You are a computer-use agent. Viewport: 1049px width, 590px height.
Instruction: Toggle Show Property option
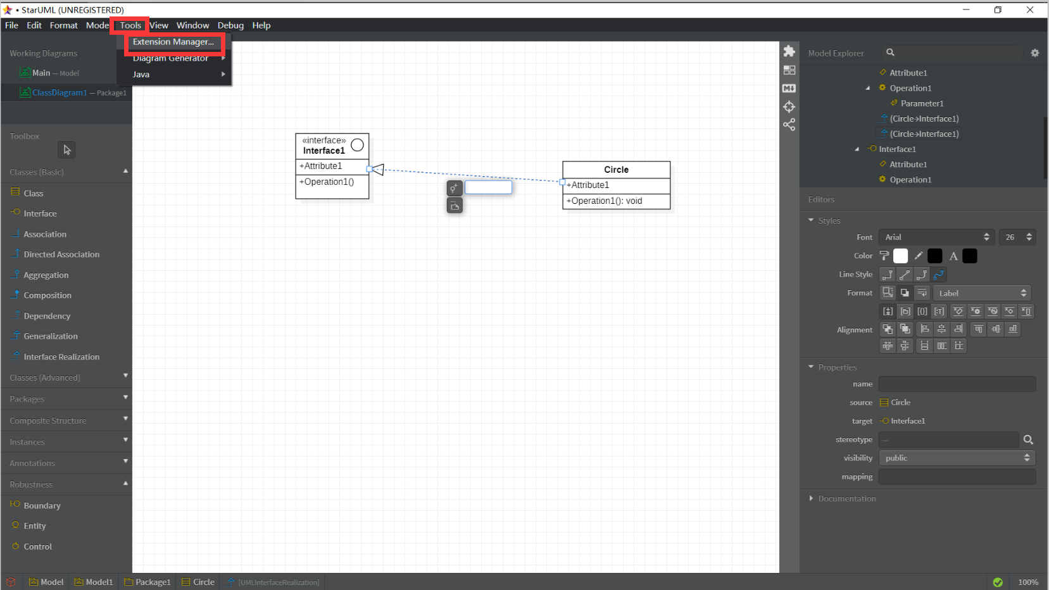pos(922,311)
